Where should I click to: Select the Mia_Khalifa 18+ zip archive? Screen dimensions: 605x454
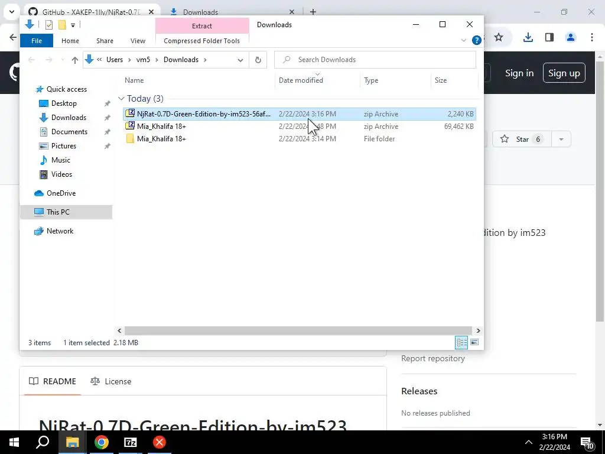[299, 127]
